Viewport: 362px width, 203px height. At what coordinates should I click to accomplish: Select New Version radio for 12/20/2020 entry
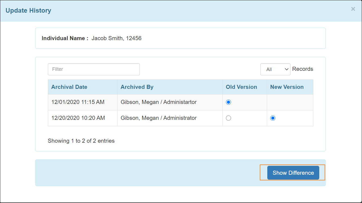coord(273,118)
